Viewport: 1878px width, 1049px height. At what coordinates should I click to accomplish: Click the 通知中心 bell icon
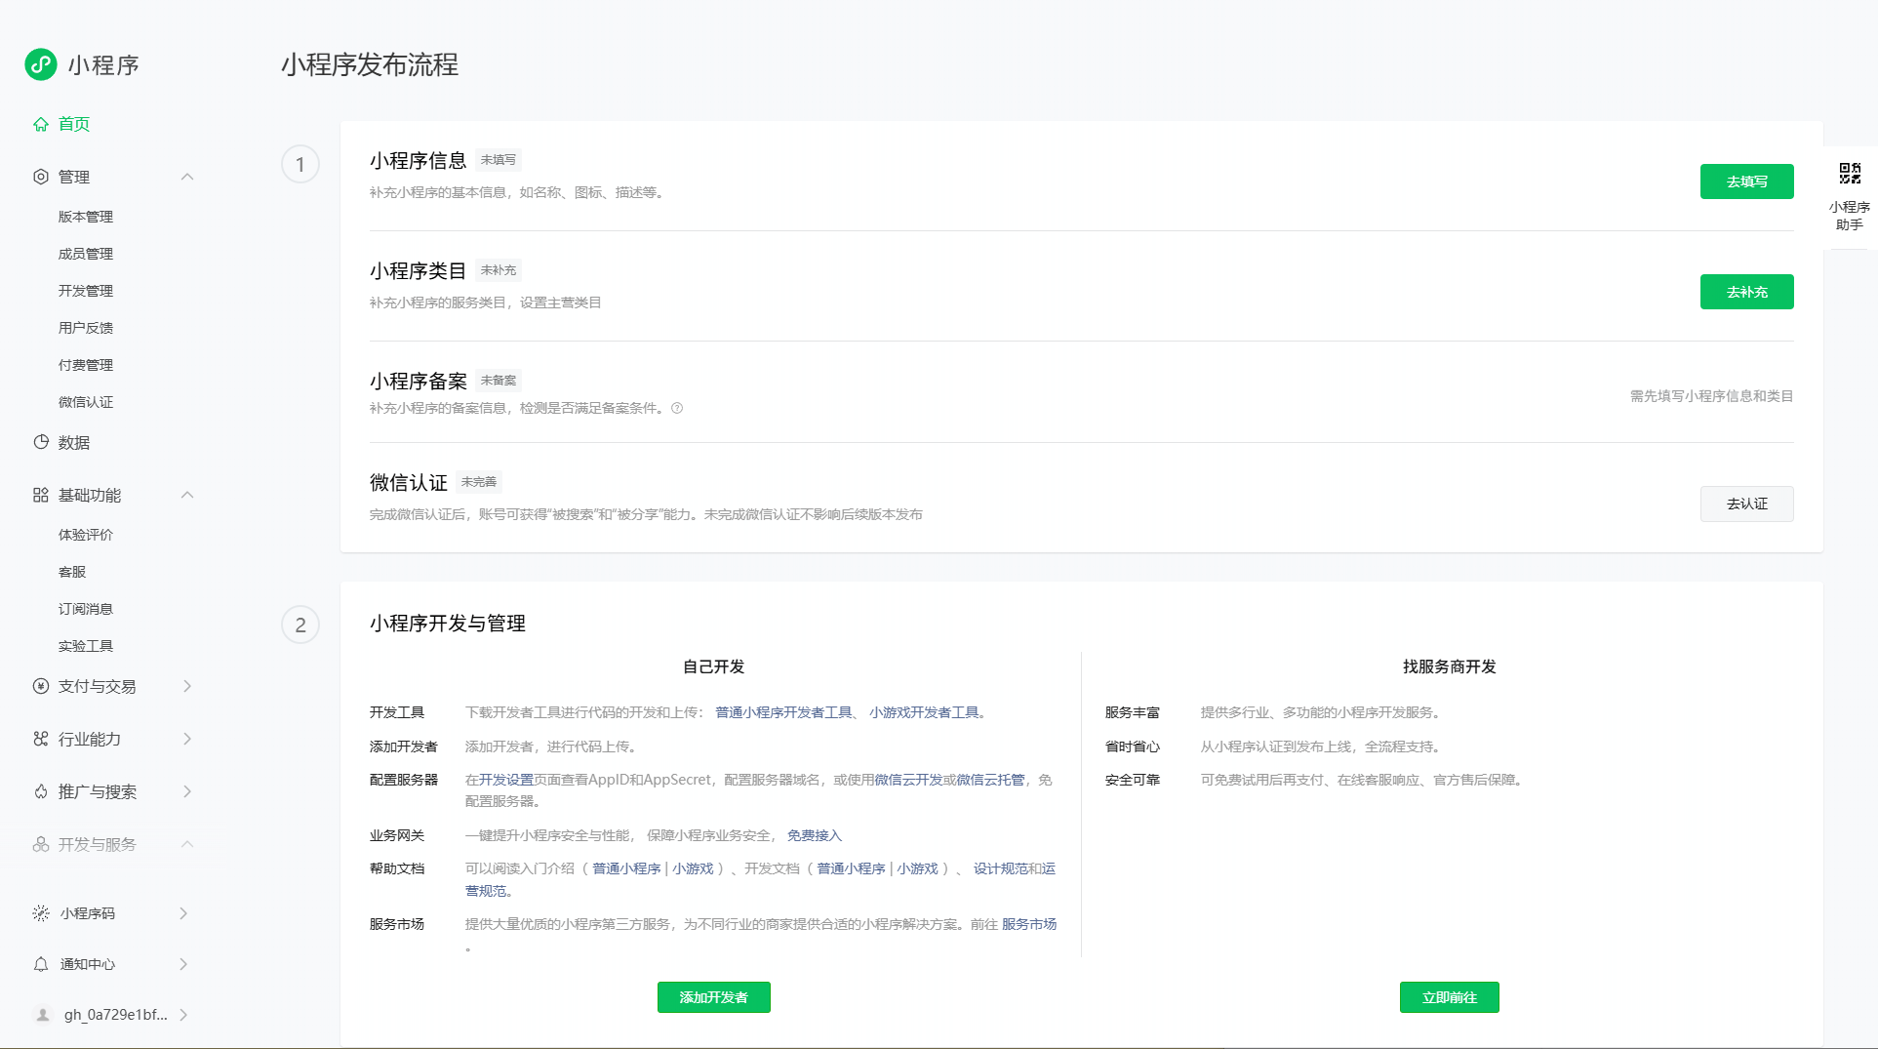[41, 964]
